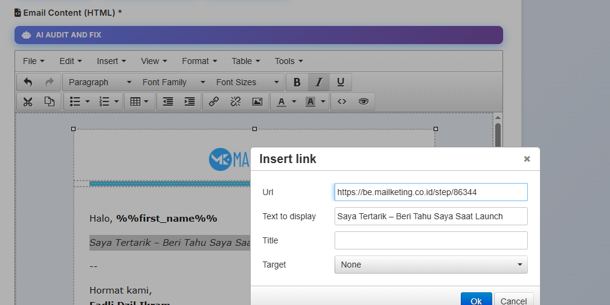Viewport: 610px width, 305px height.
Task: Toggle Bold formatting button
Action: [x=297, y=82]
